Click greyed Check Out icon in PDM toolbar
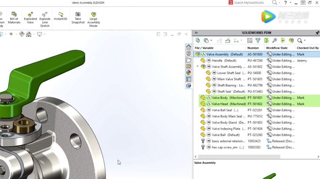The width and height of the screenshot is (320, 179). pyautogui.click(x=220, y=41)
